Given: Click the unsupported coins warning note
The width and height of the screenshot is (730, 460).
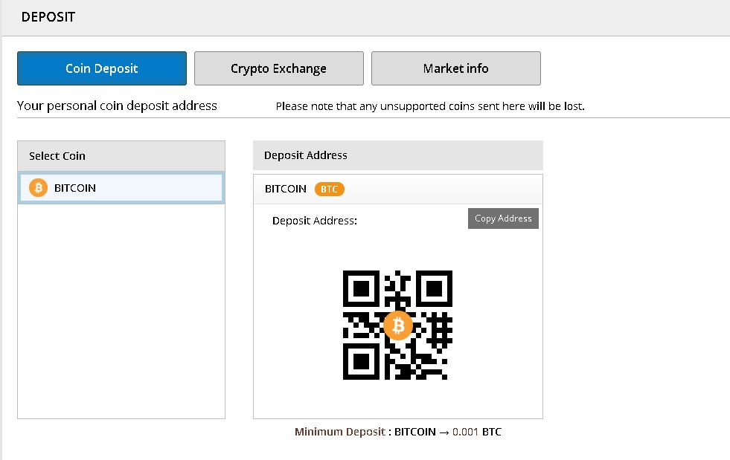Looking at the screenshot, I should coord(430,106).
